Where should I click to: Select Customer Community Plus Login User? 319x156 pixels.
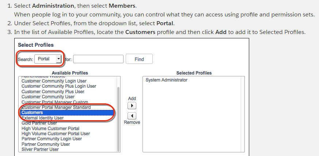(x=59, y=86)
